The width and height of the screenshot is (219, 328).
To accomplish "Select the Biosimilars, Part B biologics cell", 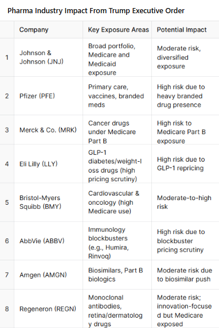I will point(117,275).
